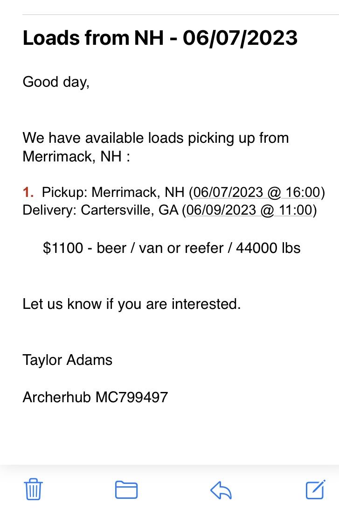Tap the sender name Taylor Adams

point(67,360)
